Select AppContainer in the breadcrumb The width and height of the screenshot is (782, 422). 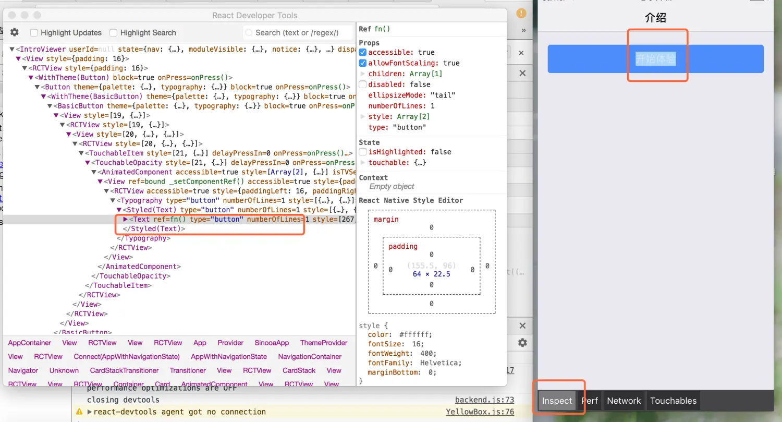30,343
